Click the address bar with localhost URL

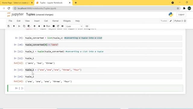[x=96, y=8]
